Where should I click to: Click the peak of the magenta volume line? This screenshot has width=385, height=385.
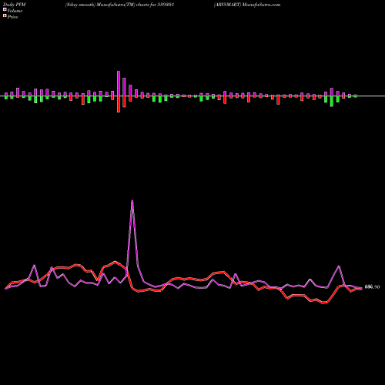[132, 201]
